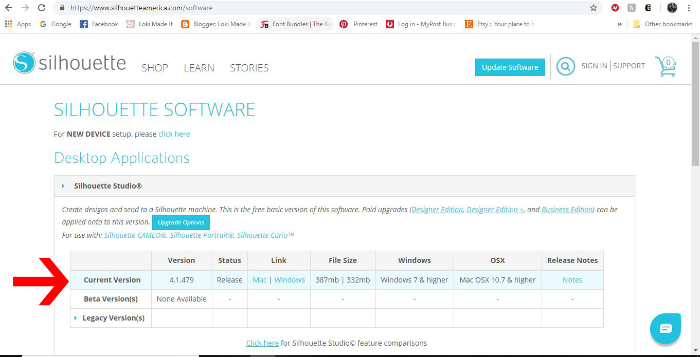Screen dimensions: 700x357
Task: Click the SUPPORT link
Action: point(629,66)
